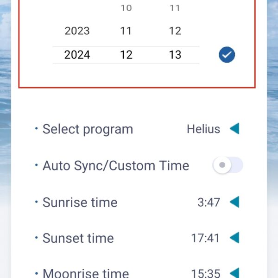Pick year 2023 in date wheel
The width and height of the screenshot is (278, 278).
coord(77,31)
